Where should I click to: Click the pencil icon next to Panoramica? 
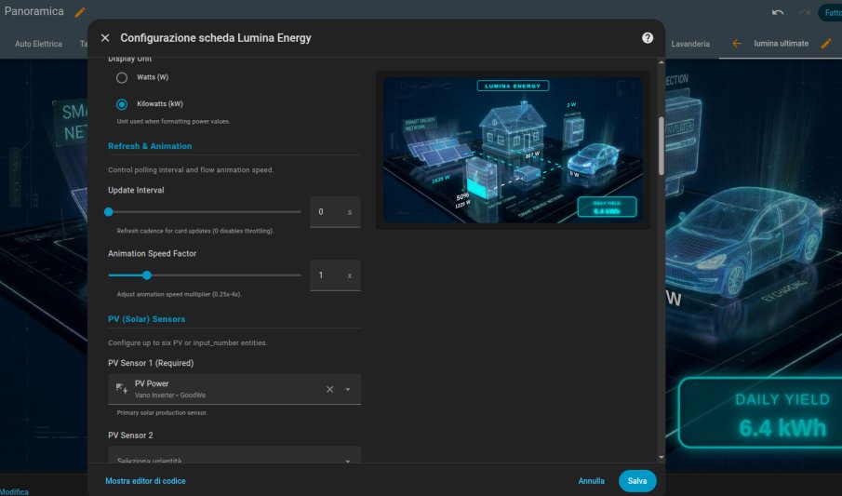pyautogui.click(x=80, y=12)
